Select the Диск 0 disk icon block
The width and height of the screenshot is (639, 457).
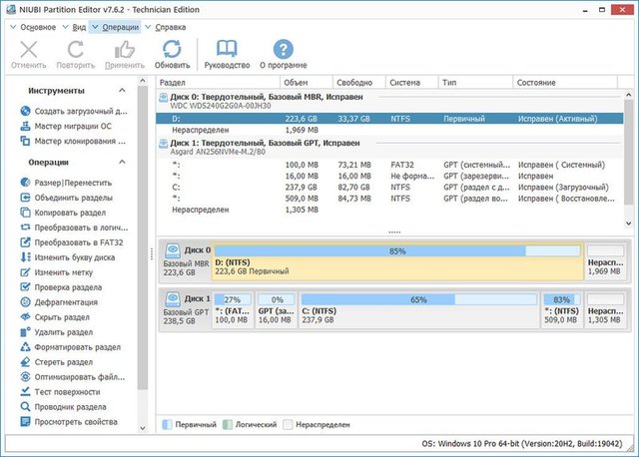[x=185, y=261]
